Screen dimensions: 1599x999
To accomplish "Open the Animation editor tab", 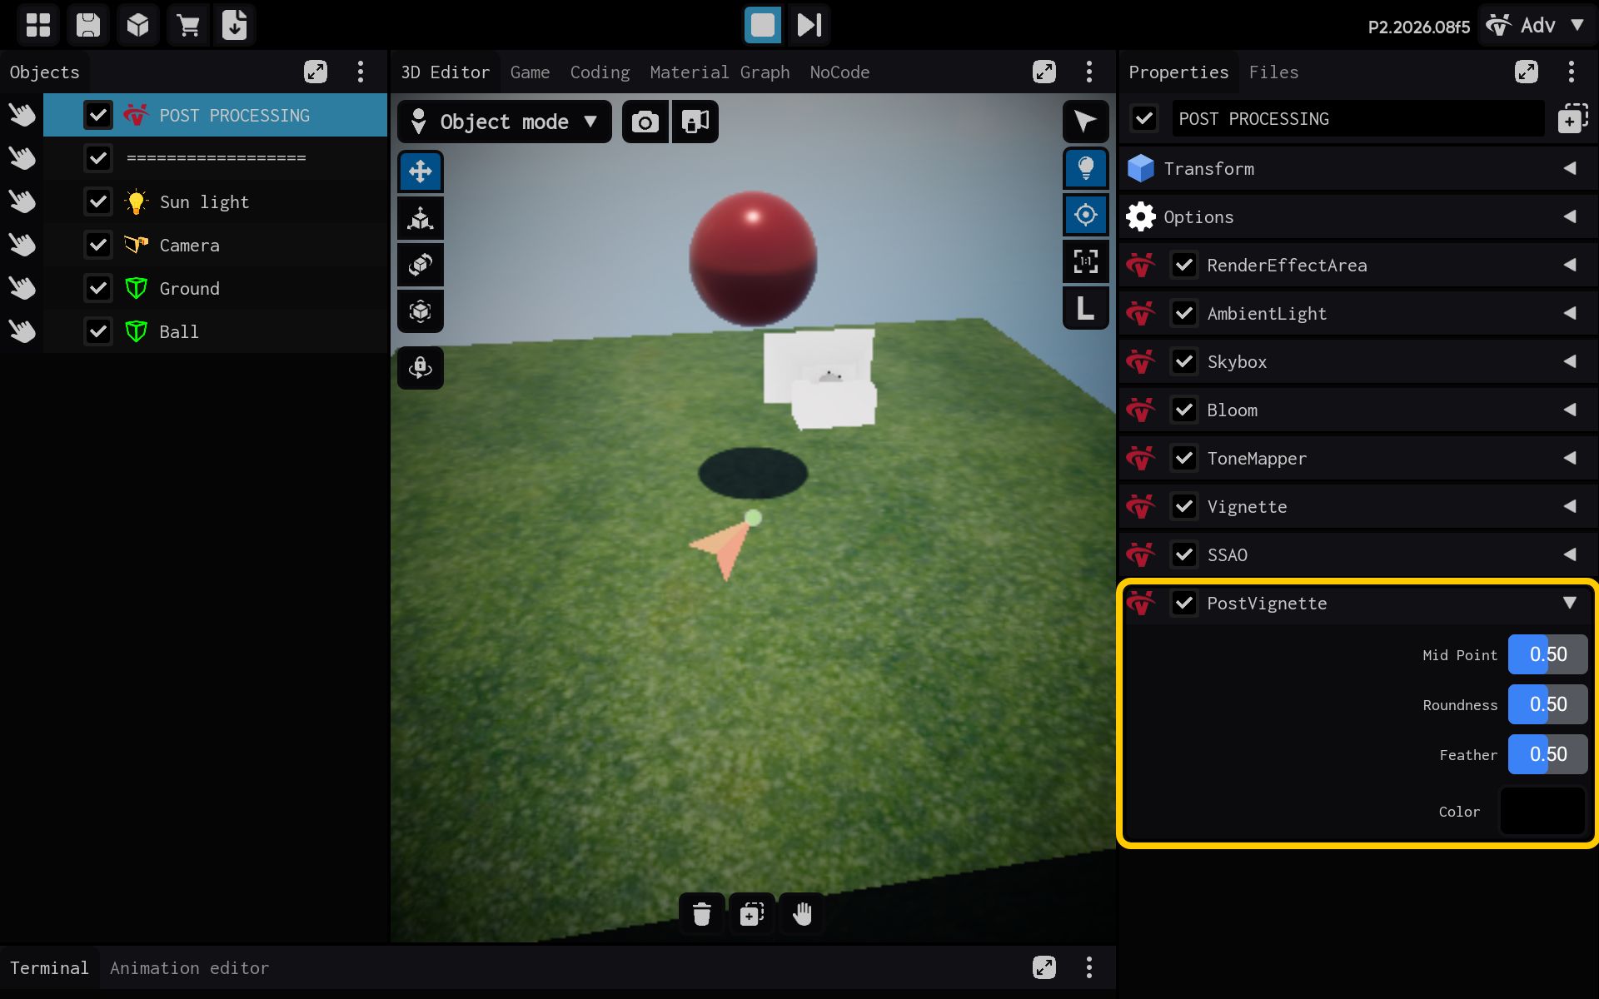I will coord(190,967).
